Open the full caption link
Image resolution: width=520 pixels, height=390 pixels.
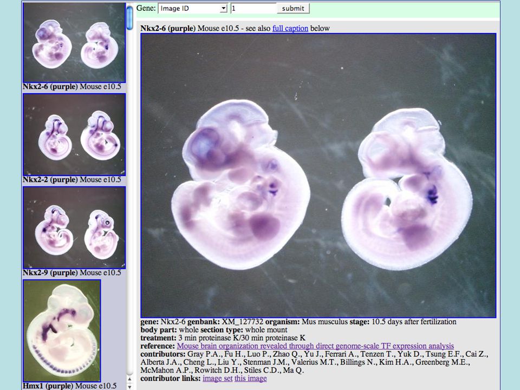click(x=290, y=29)
